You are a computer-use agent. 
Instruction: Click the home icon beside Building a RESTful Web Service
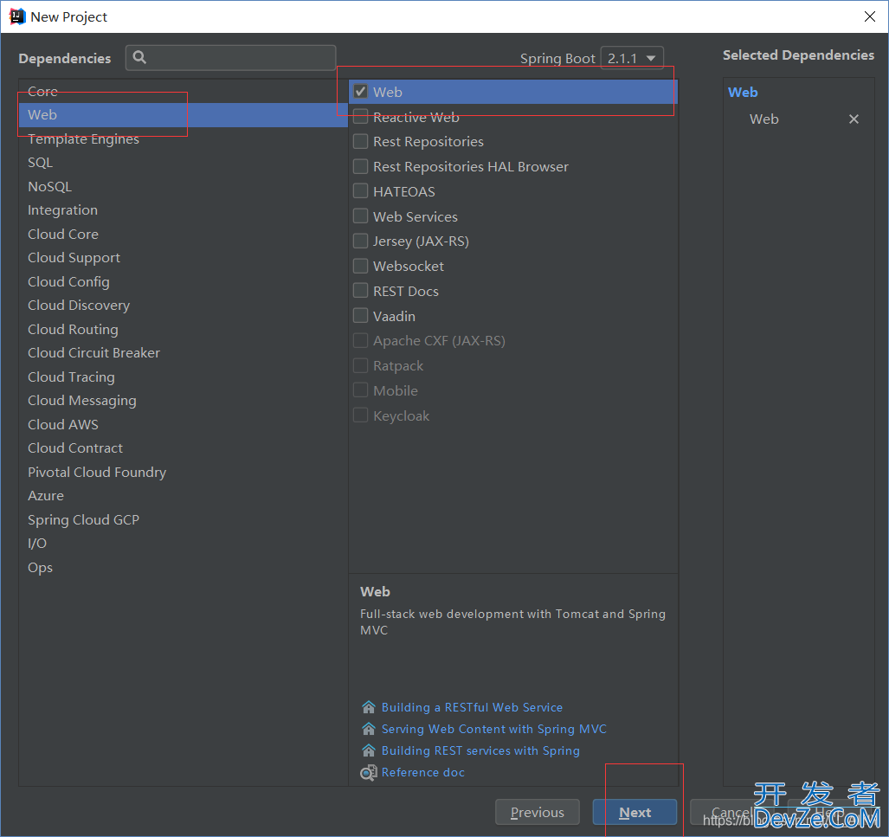point(369,707)
